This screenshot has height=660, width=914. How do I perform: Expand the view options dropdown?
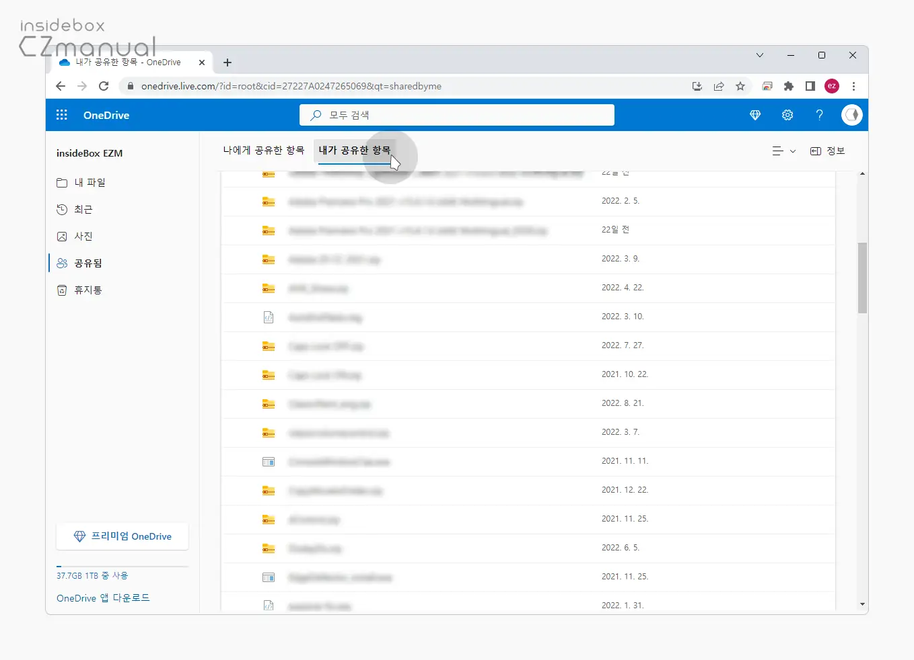(784, 151)
